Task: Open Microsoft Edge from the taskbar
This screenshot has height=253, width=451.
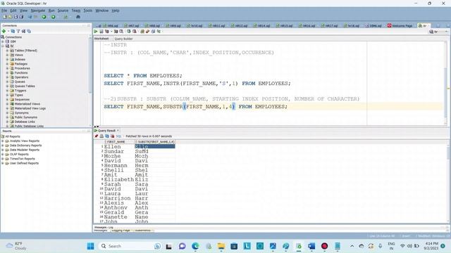Action: click(x=195, y=246)
